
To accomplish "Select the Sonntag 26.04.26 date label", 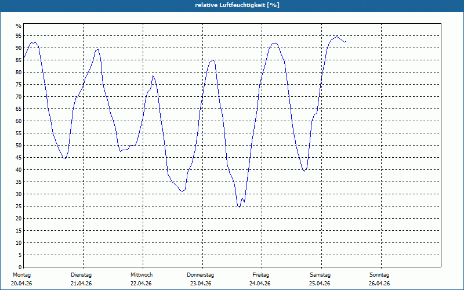I will (x=379, y=279).
